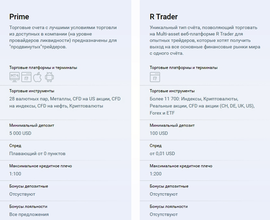Click "Отсутствуют" under R Trader loyalty bonuses
This screenshot has height=220, width=270.
pos(164,214)
